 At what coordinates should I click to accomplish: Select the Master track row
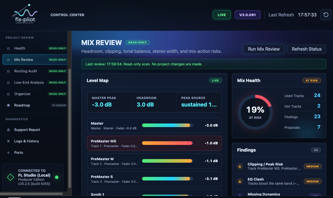click(x=154, y=125)
